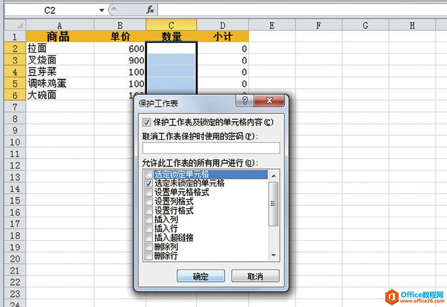Select column G header
The image size is (447, 307).
tap(366, 25)
